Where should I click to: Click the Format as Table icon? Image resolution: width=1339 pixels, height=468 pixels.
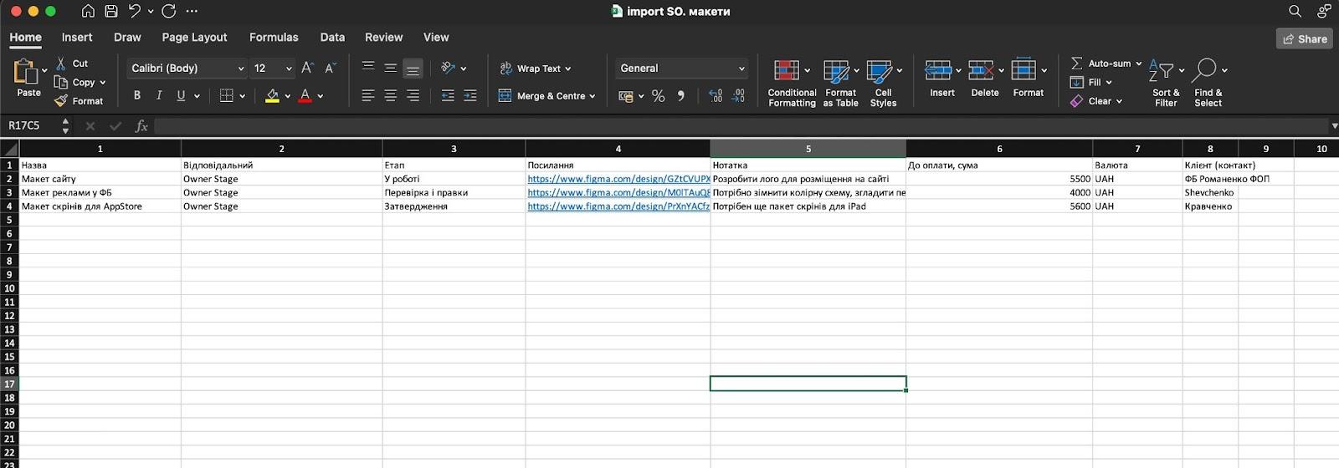click(836, 71)
